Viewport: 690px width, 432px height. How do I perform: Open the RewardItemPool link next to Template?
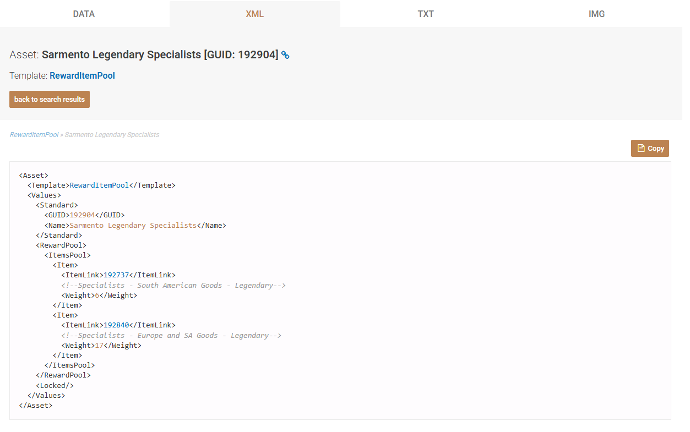click(x=82, y=76)
